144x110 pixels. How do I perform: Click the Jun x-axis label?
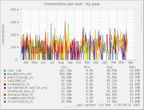pyautogui.click(x=44, y=63)
